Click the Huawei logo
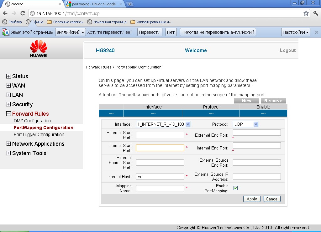 tap(39, 49)
